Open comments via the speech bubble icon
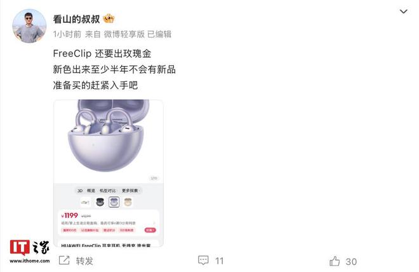Screen dimensions: 419x272 [x=203, y=260]
